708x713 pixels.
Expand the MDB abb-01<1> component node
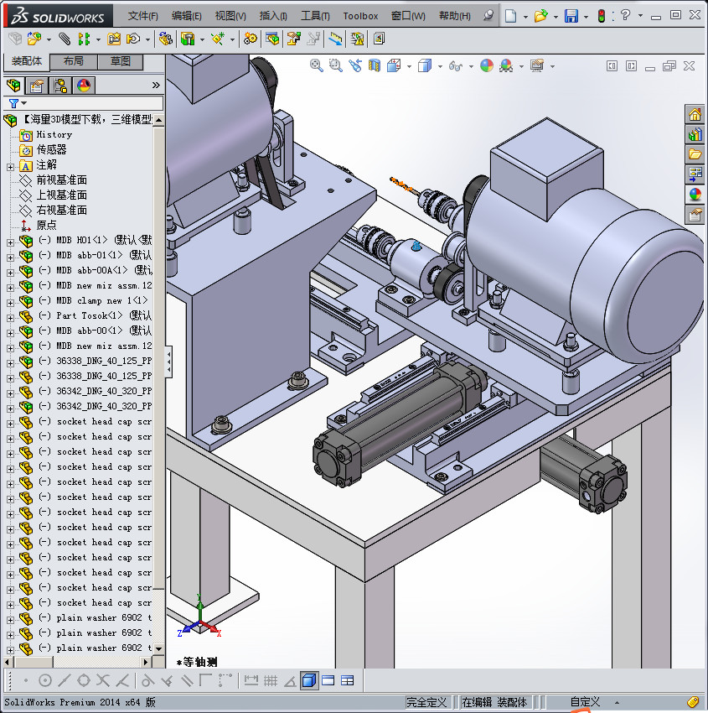(x=10, y=258)
